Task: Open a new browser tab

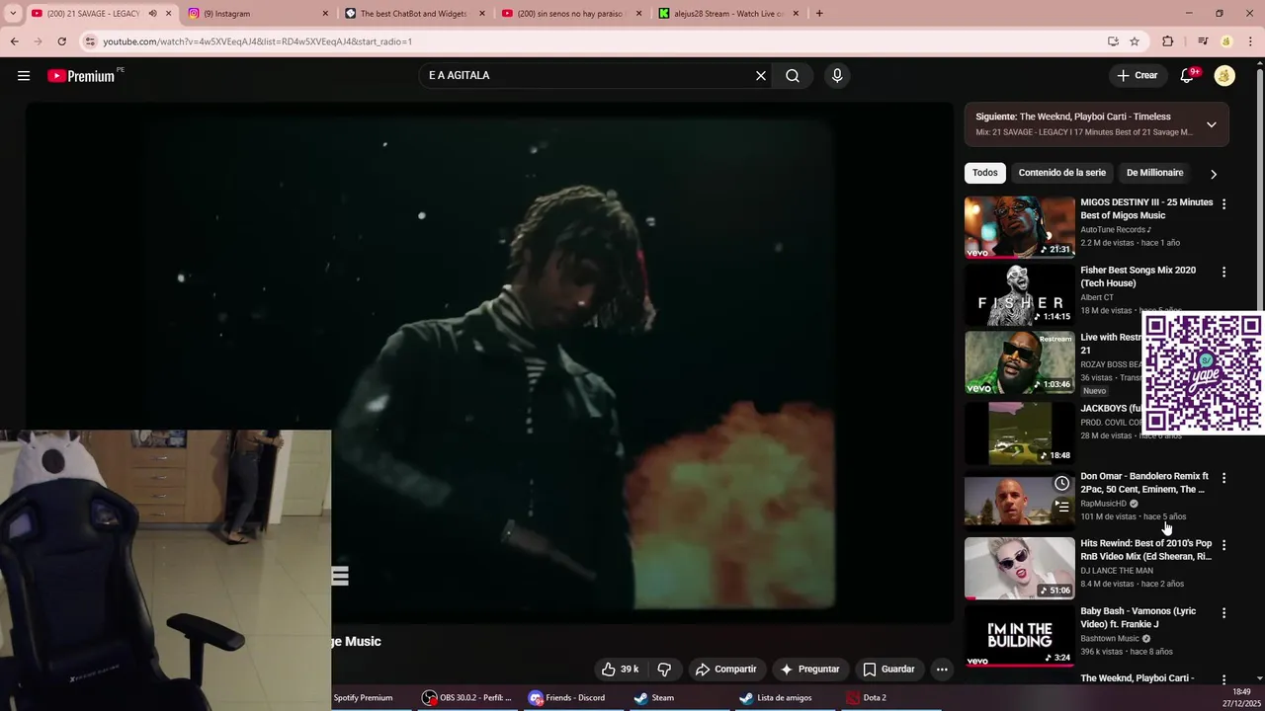Action: click(819, 14)
